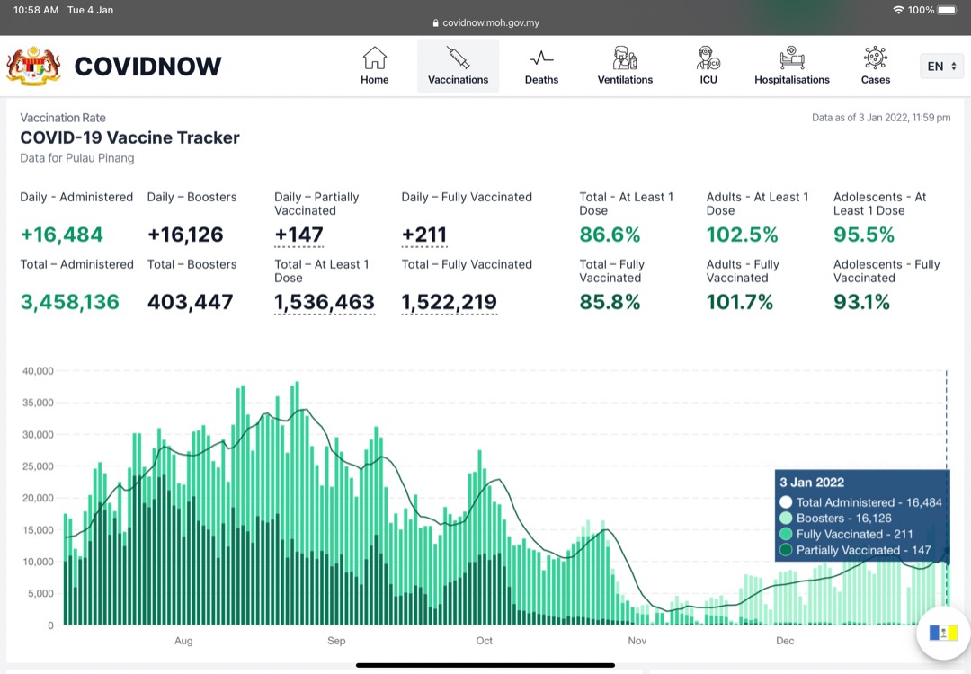This screenshot has height=674, width=971.
Task: Click the COVIDNOW site title
Action: 147,67
